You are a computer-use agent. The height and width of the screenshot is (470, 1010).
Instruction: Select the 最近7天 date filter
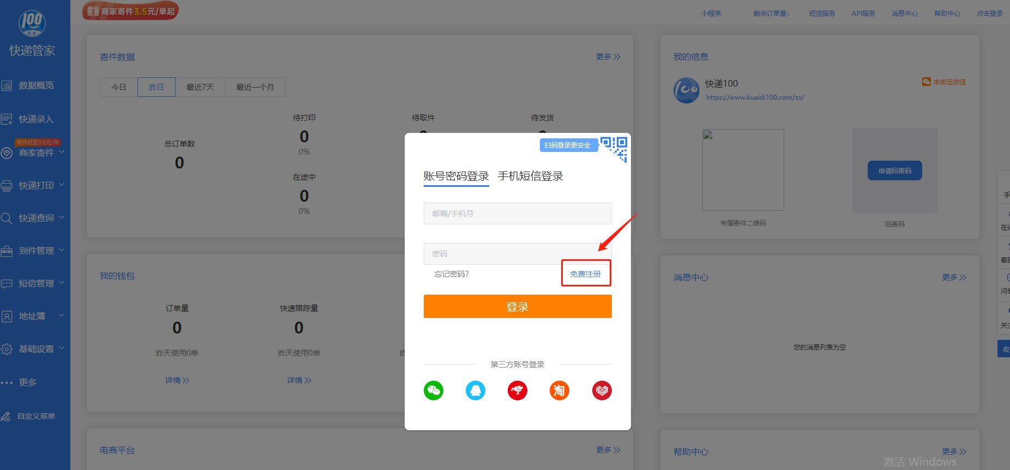tap(200, 87)
